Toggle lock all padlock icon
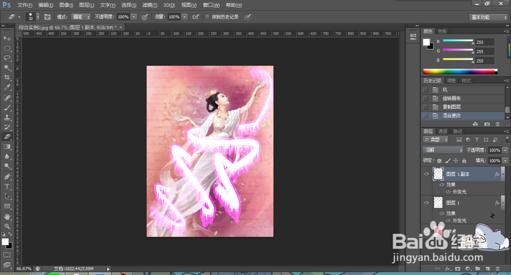Screen dimensions: 511x275 (464, 160)
